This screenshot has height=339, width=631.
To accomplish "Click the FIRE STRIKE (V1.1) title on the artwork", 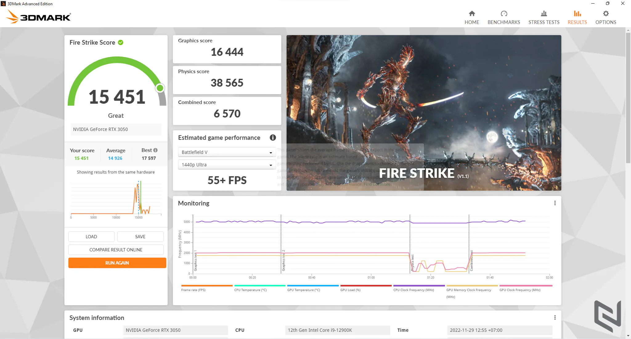I will pyautogui.click(x=424, y=173).
